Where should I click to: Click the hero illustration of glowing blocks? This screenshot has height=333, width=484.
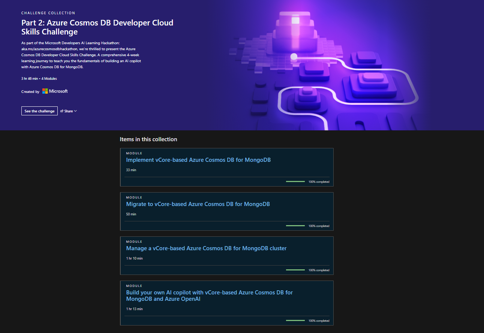[x=322, y=66]
